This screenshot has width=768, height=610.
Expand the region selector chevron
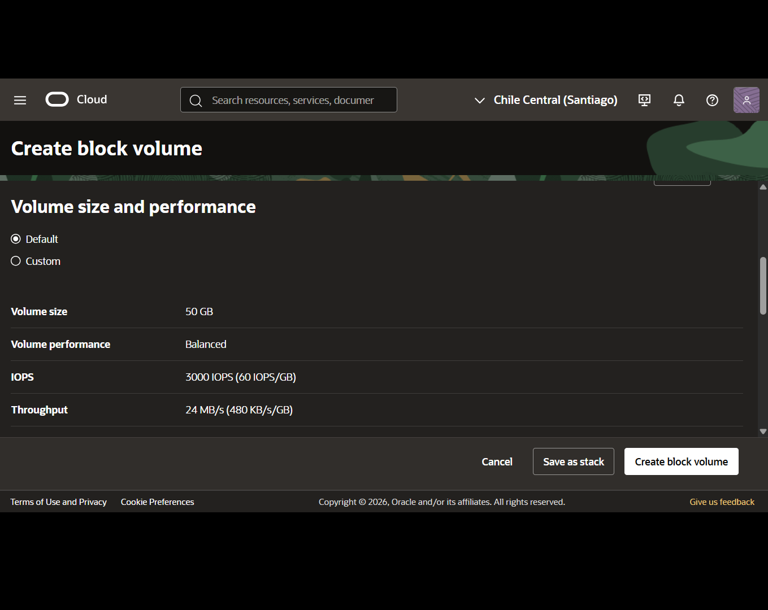tap(479, 101)
